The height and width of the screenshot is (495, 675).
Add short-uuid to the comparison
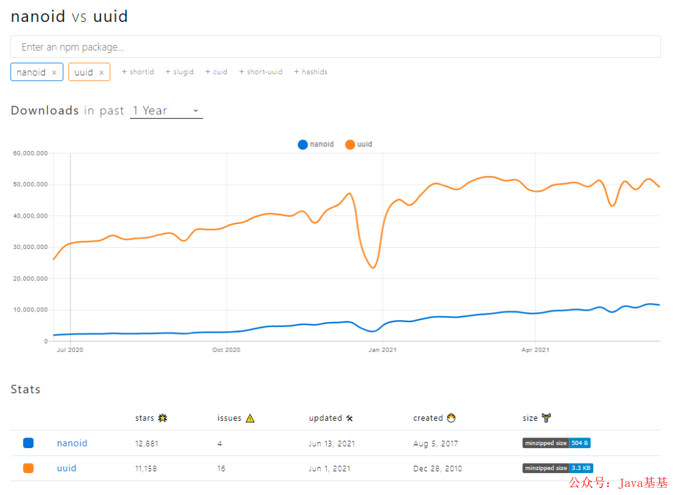coord(261,72)
